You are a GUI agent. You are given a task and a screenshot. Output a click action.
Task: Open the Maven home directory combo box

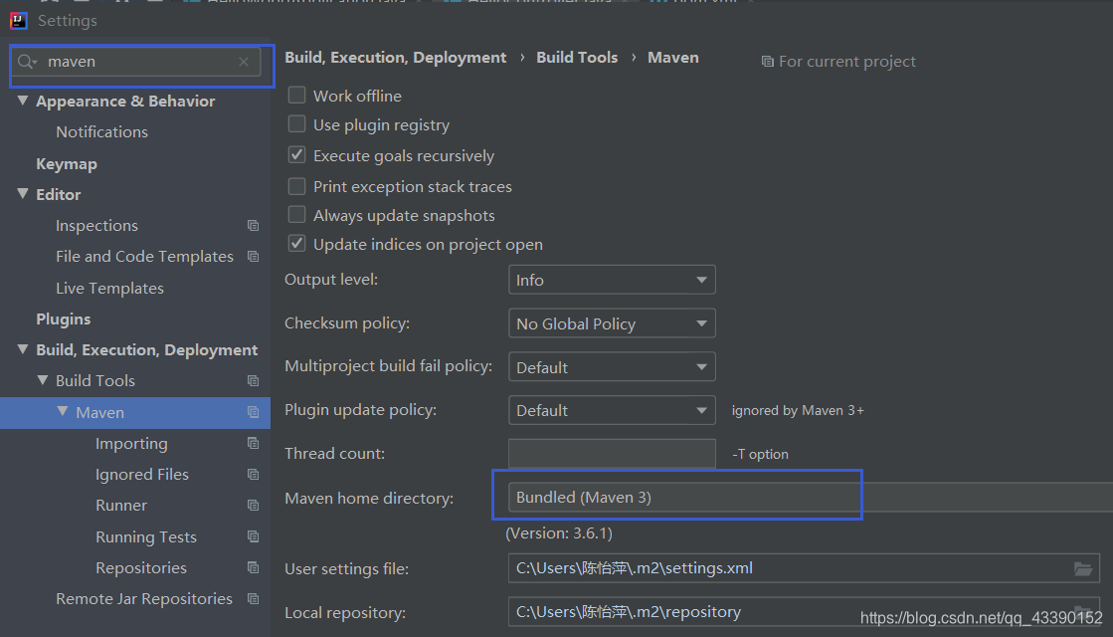[x=811, y=497]
